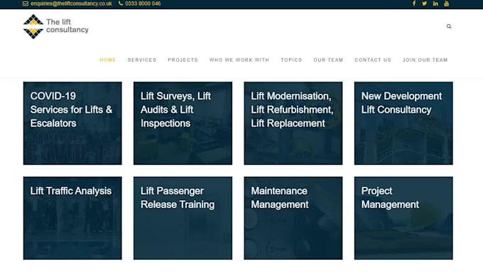Go to the Home menu item

(x=107, y=60)
